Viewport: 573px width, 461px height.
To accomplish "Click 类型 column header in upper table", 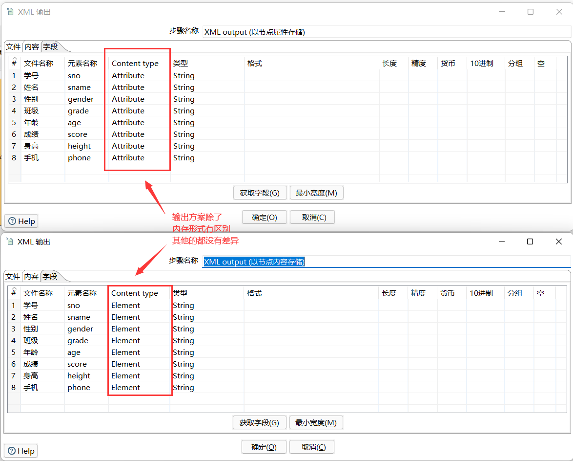I will (x=207, y=64).
